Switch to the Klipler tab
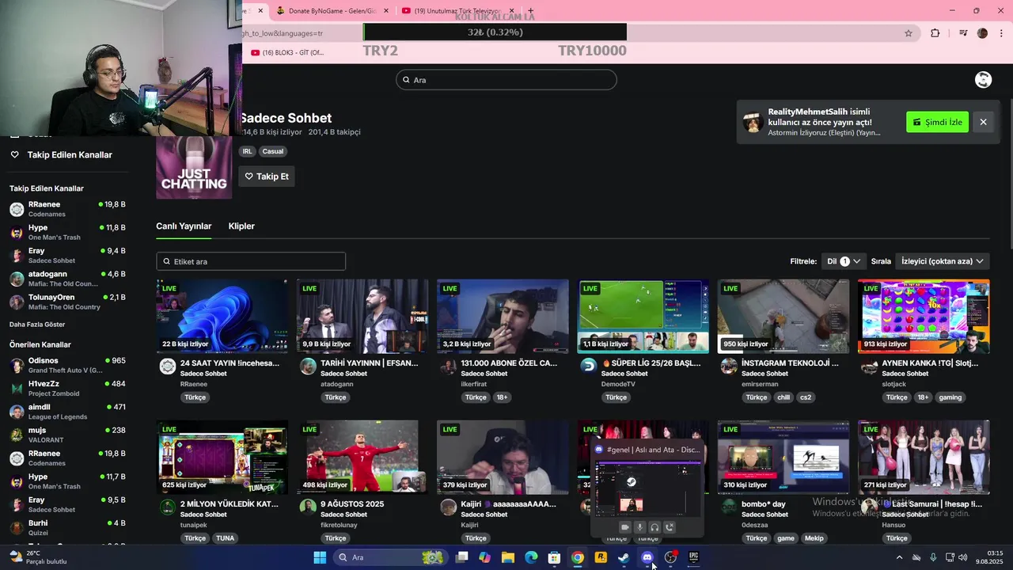This screenshot has height=570, width=1013. click(x=241, y=226)
